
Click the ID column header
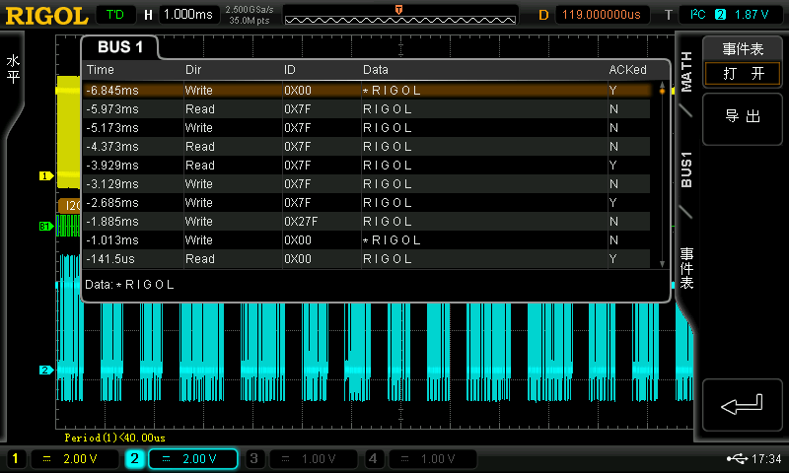tap(290, 70)
